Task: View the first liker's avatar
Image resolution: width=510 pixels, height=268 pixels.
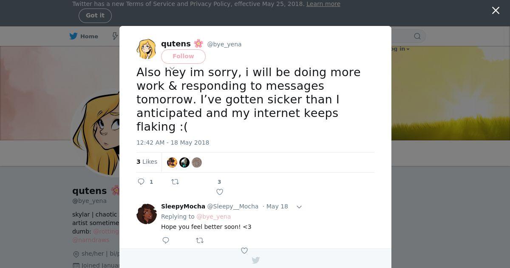Action: [172, 163]
